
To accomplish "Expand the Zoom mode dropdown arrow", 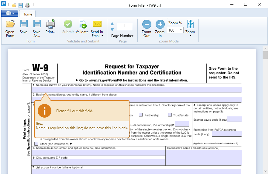I will (x=190, y=36).
